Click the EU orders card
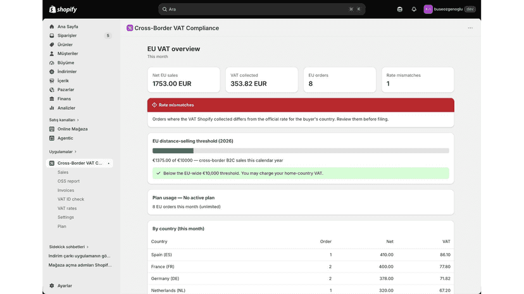The image size is (524, 294). pyautogui.click(x=340, y=80)
